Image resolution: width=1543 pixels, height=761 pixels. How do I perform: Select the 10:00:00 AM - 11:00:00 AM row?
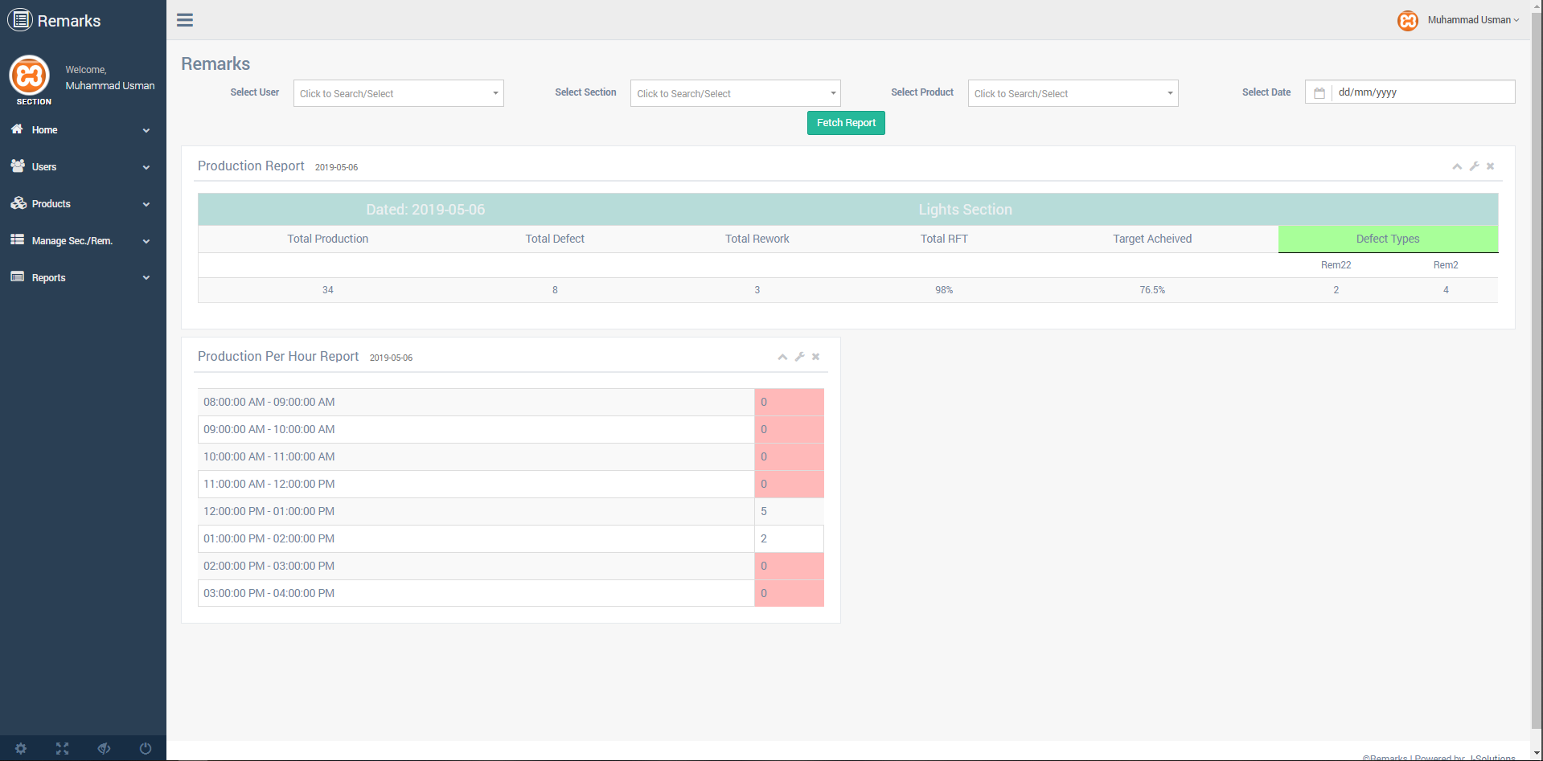[x=511, y=456]
